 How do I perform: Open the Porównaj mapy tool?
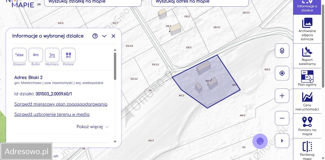point(307,150)
